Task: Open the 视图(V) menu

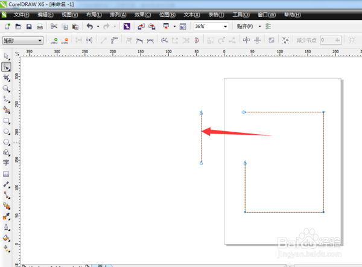Action: click(x=70, y=15)
